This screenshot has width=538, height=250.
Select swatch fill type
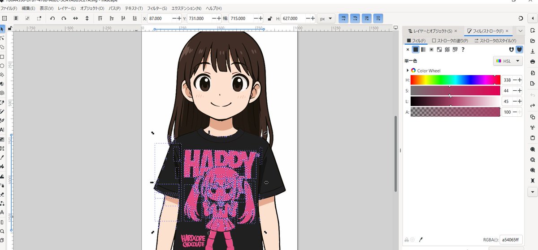tap(455, 50)
